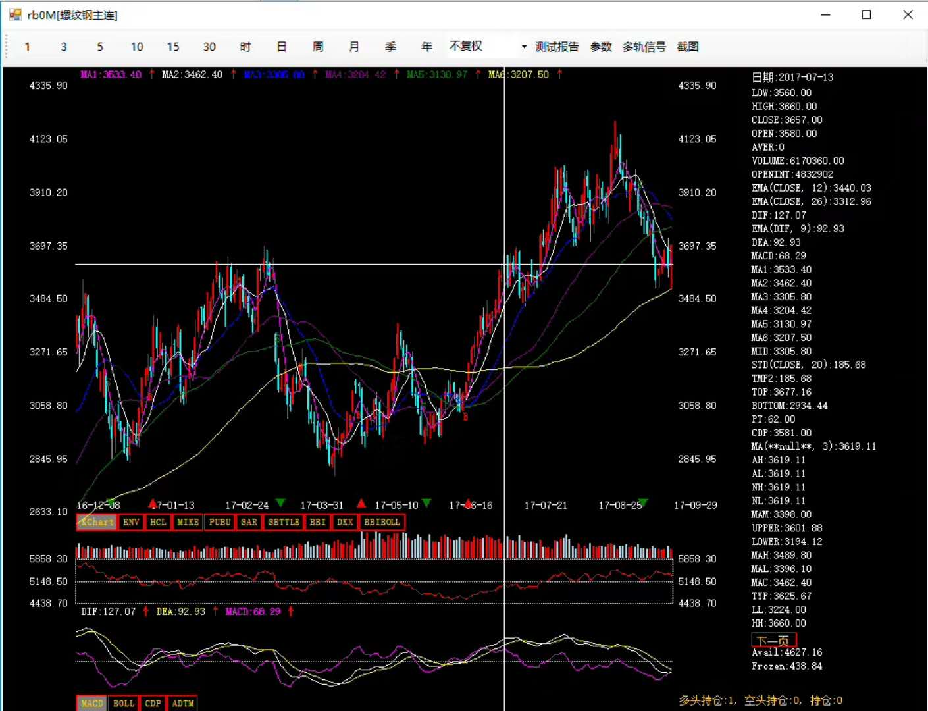Open the 测试报告 test report
Screen dimensions: 928x711
(557, 47)
